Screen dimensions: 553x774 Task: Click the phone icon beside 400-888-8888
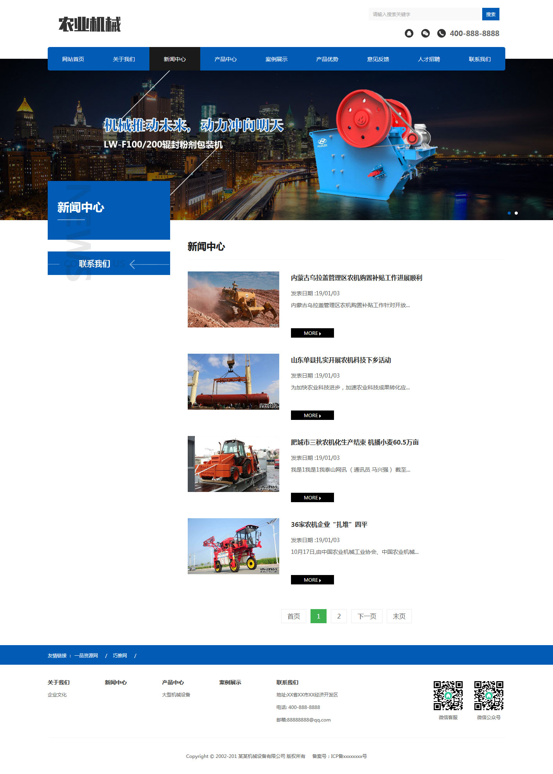coord(441,33)
